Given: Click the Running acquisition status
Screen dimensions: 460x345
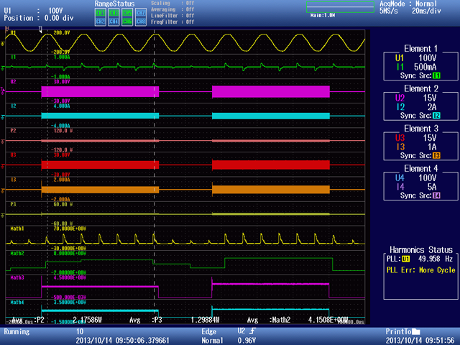Looking at the screenshot, I should tap(17, 331).
